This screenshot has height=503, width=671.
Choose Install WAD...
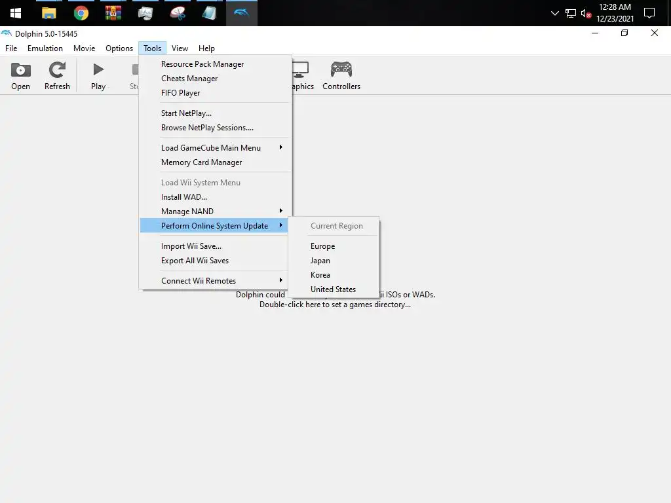215,197
